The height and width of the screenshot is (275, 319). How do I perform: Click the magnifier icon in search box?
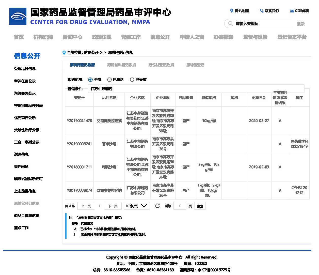click(230, 23)
